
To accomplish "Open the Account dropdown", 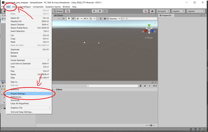I will [163, 11].
